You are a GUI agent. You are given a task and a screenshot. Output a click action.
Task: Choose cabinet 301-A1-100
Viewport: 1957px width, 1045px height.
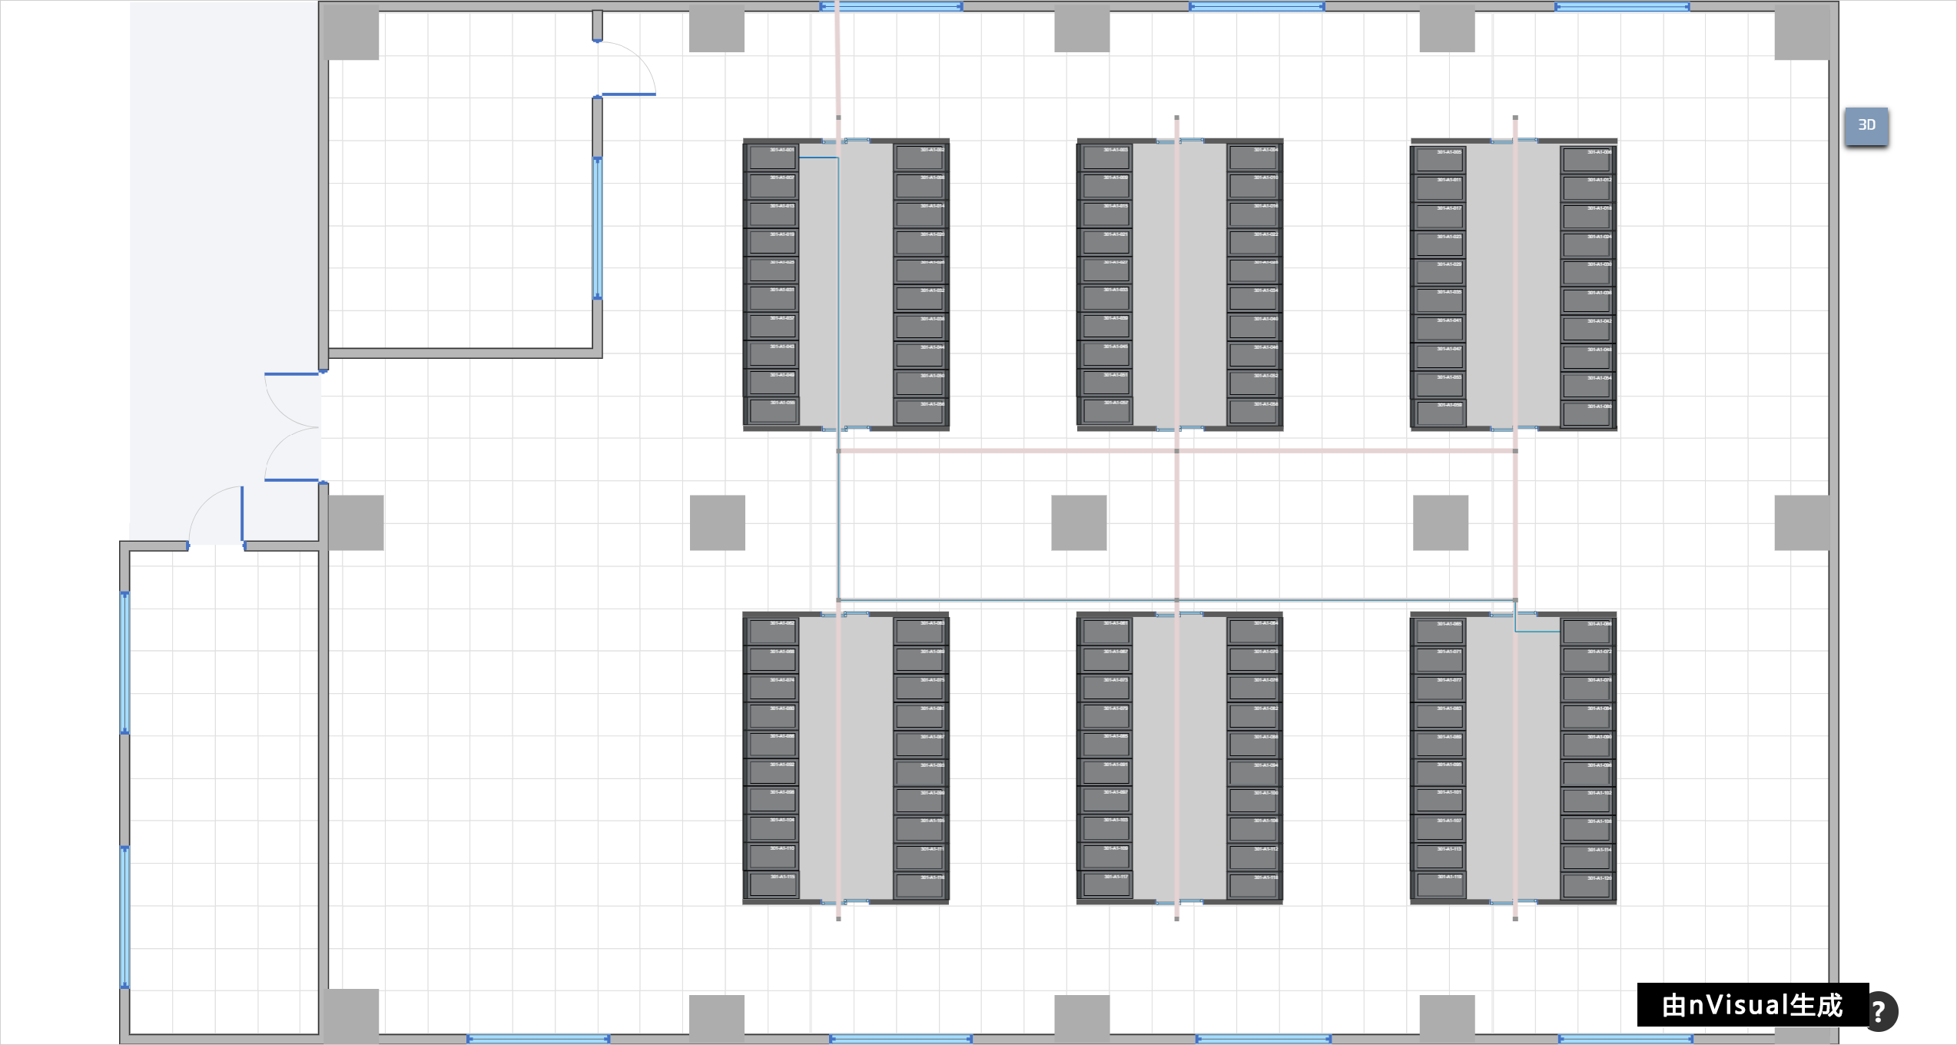pos(1253,801)
